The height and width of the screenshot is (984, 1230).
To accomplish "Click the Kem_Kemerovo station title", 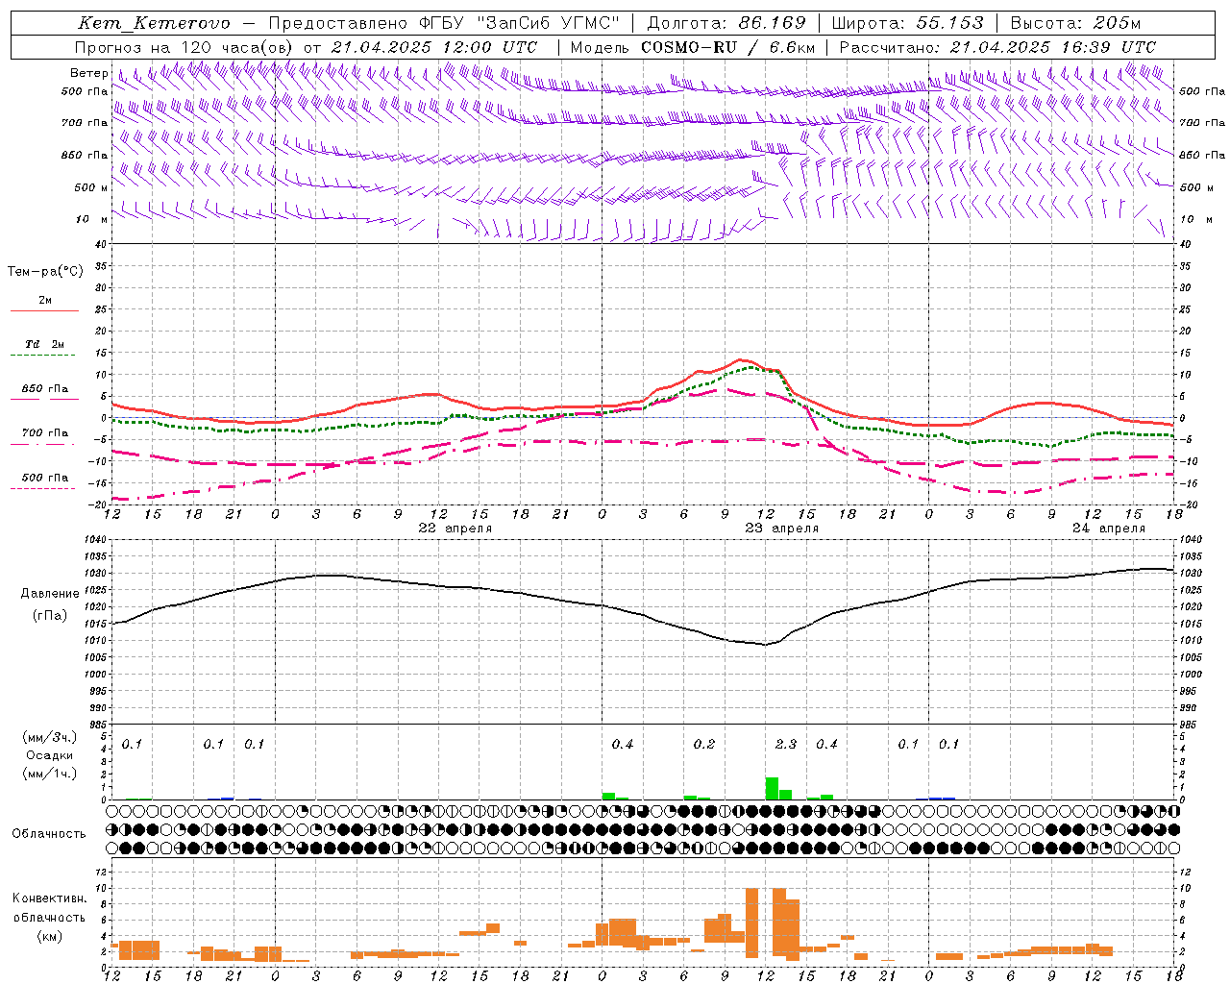I will (154, 23).
